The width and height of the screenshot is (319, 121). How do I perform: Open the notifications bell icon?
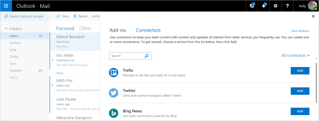[264, 6]
